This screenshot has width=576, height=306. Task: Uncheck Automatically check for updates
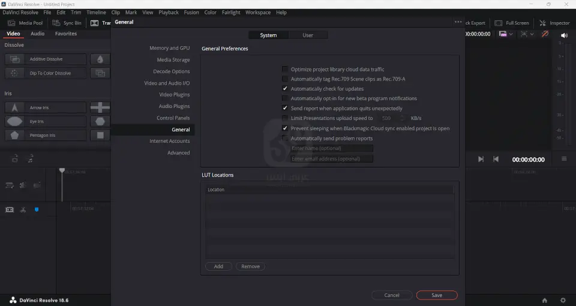pos(284,89)
